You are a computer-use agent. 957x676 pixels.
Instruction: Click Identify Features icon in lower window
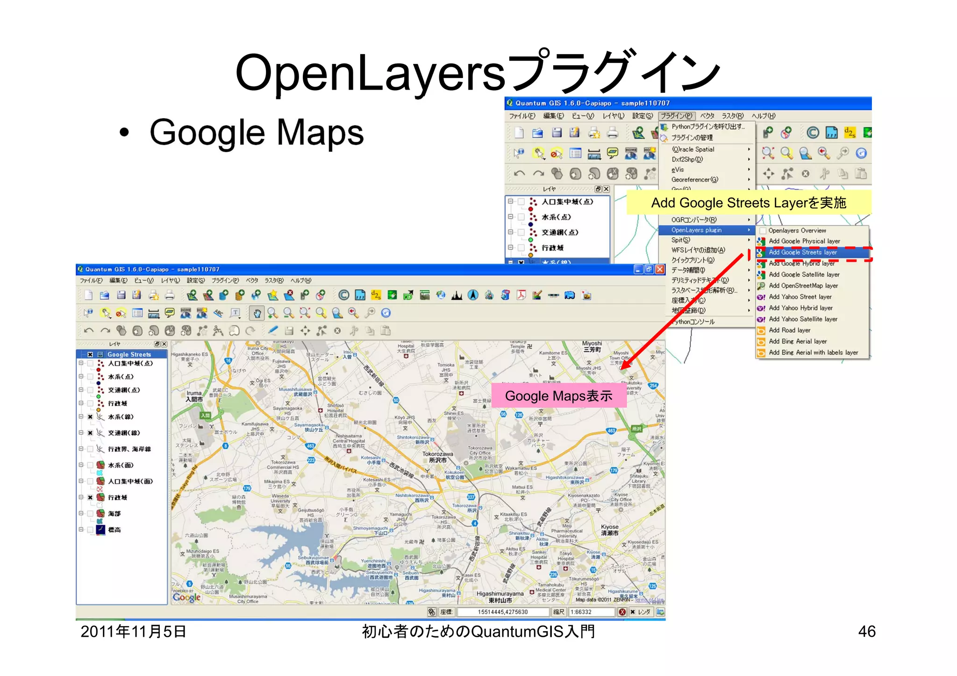[88, 313]
